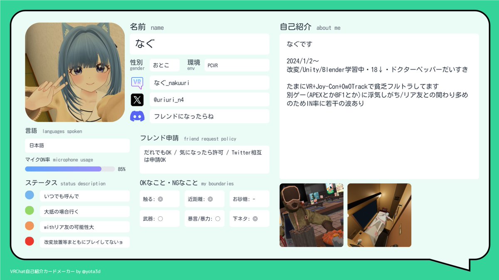Click the フレンド申請 heading
499x280 pixels.
tap(188, 138)
